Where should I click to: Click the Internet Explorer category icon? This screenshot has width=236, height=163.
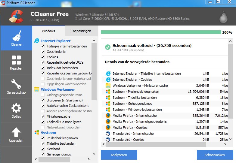(x=37, y=41)
